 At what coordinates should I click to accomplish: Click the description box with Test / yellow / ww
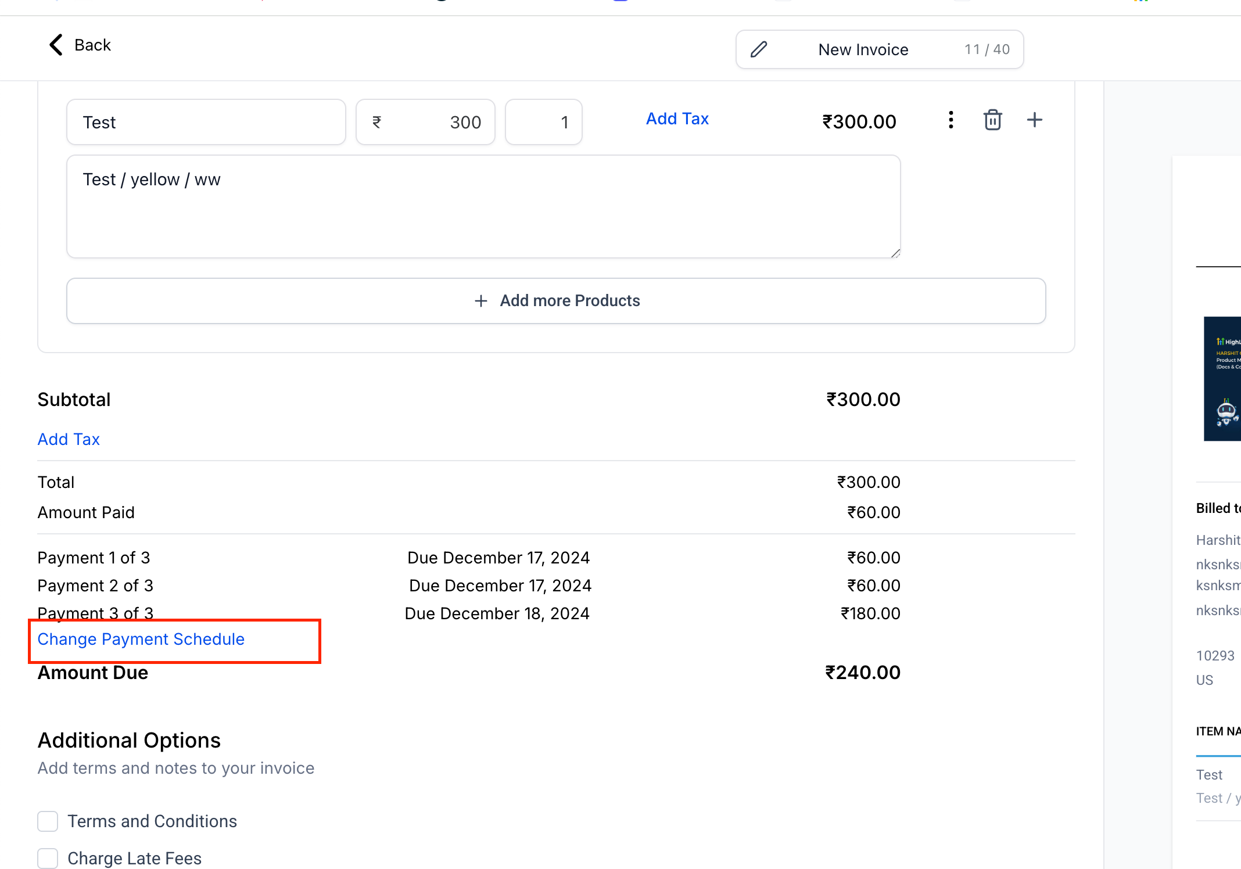tap(483, 206)
